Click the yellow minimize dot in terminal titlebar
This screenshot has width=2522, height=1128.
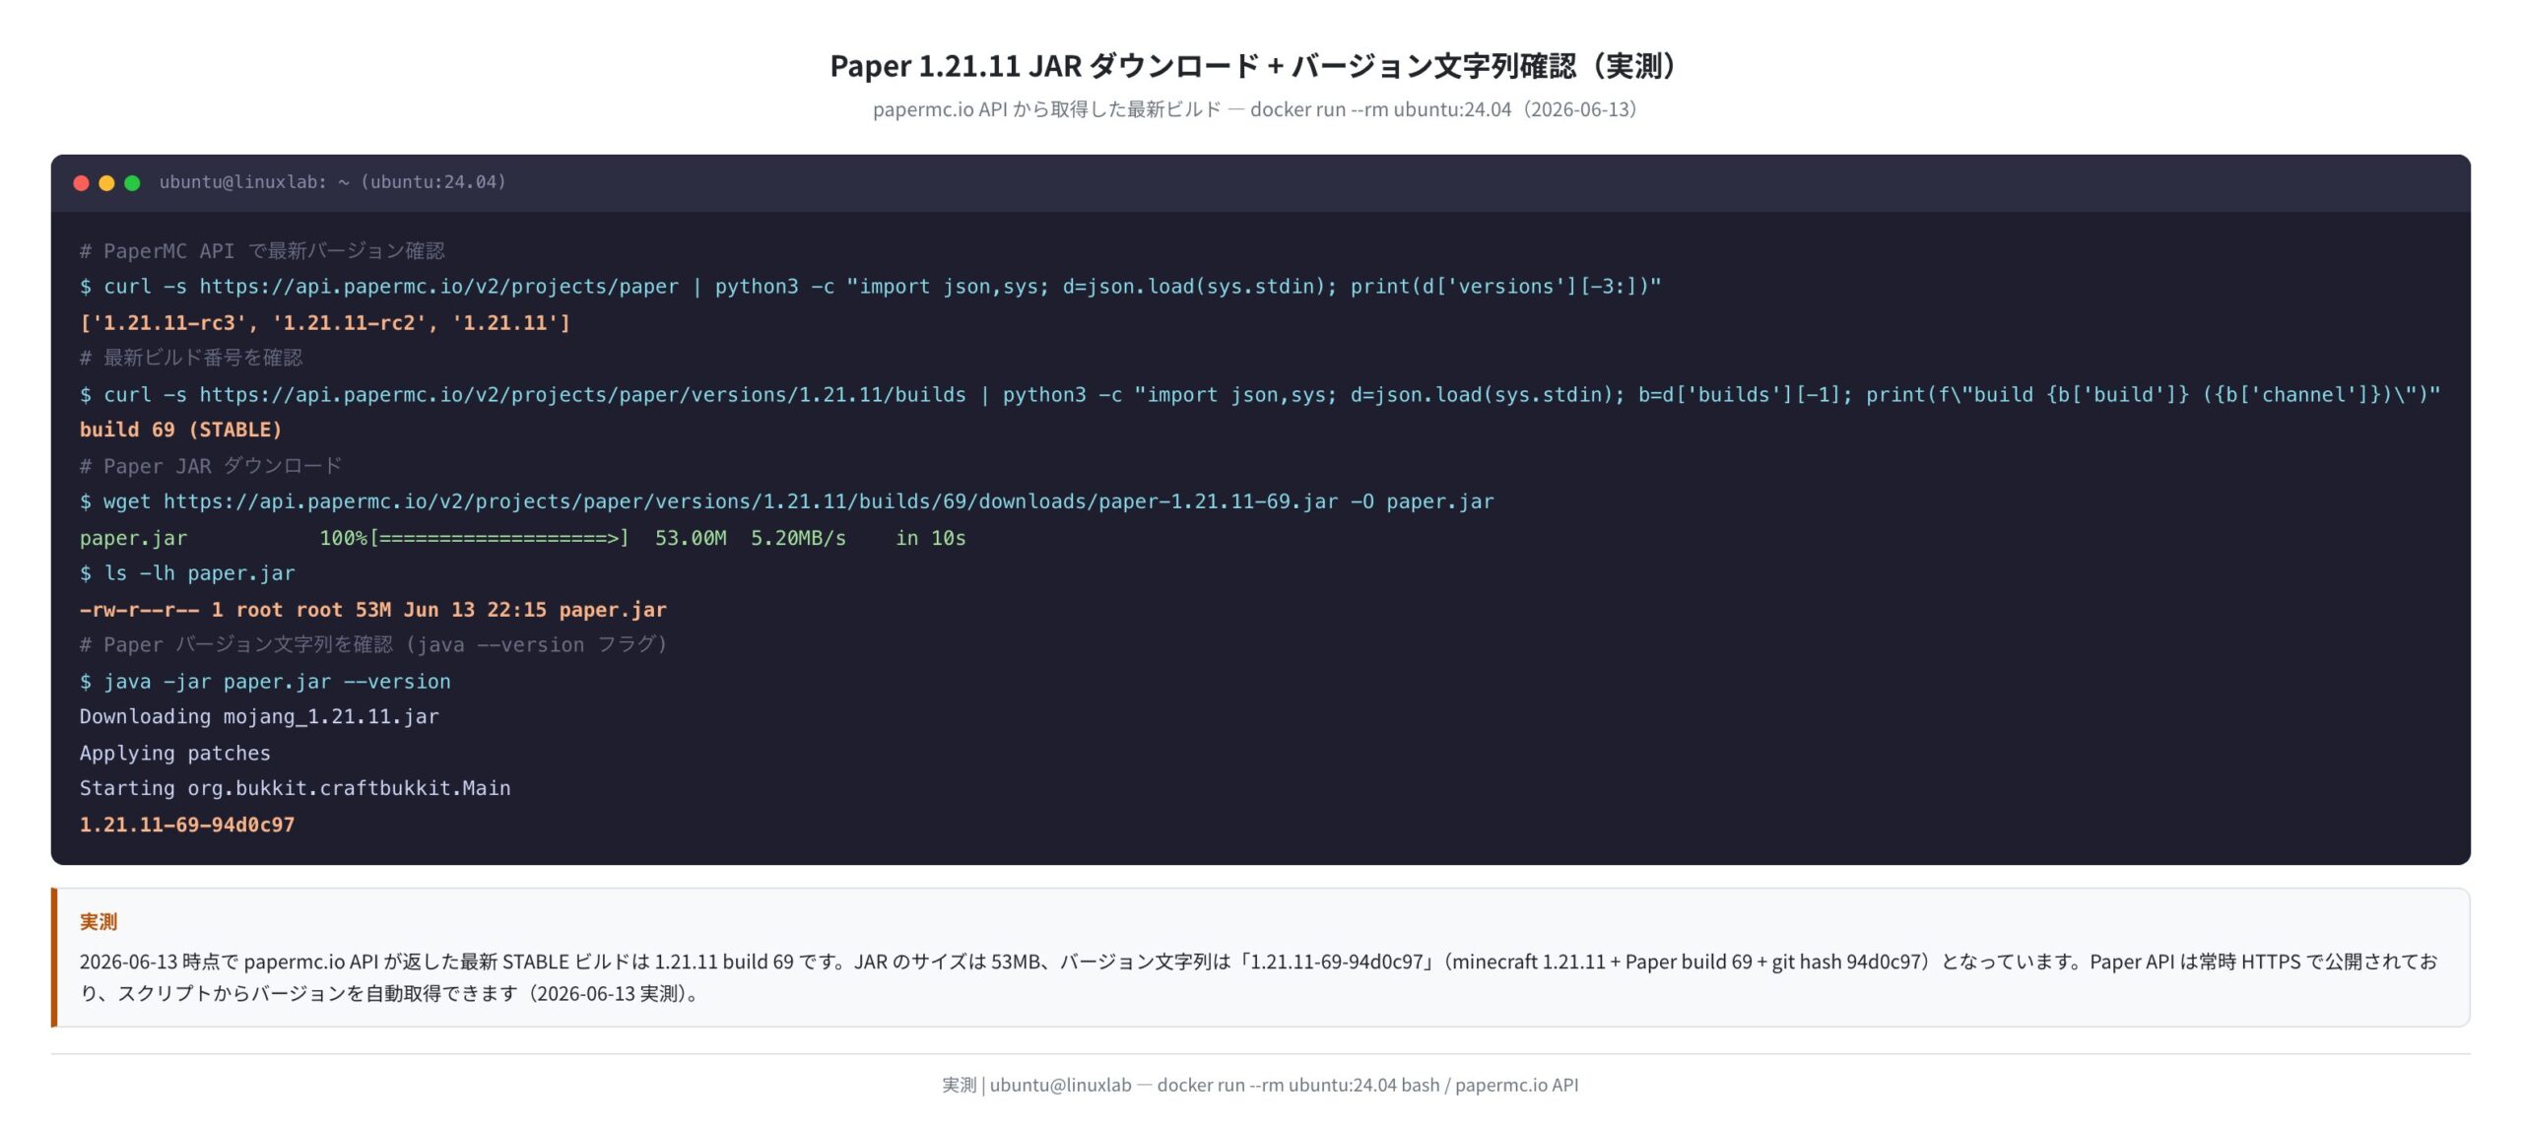(106, 182)
